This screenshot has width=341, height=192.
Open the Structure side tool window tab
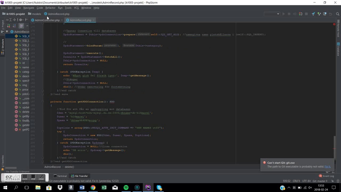click(x=3, y=47)
